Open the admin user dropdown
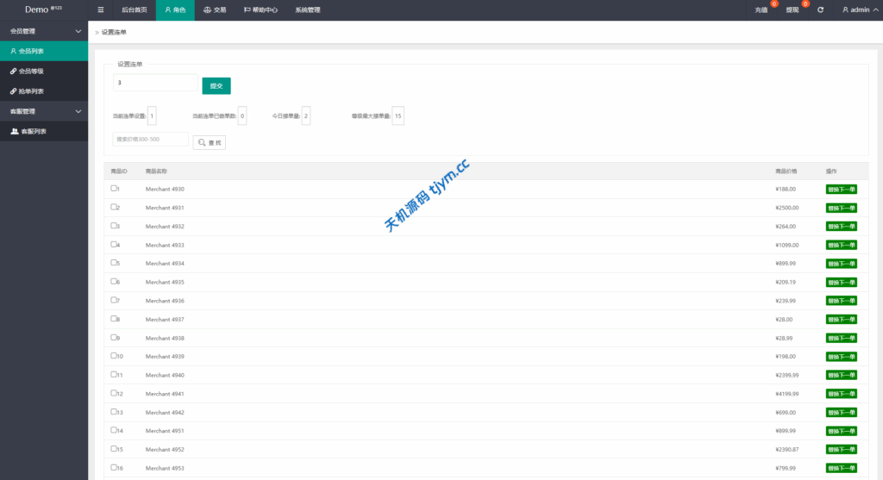 pyautogui.click(x=859, y=10)
